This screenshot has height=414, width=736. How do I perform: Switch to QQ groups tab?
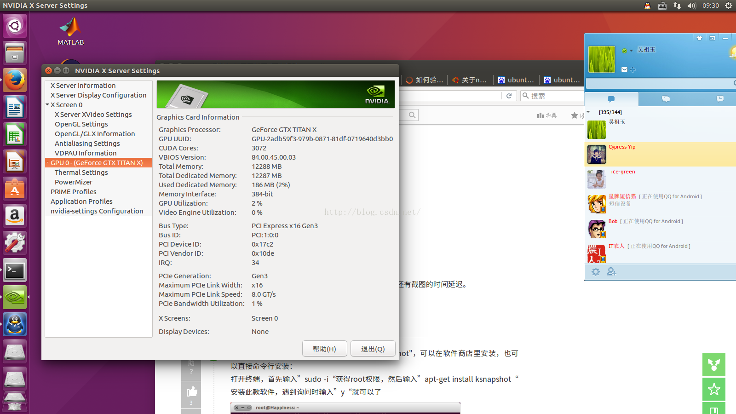tap(666, 99)
